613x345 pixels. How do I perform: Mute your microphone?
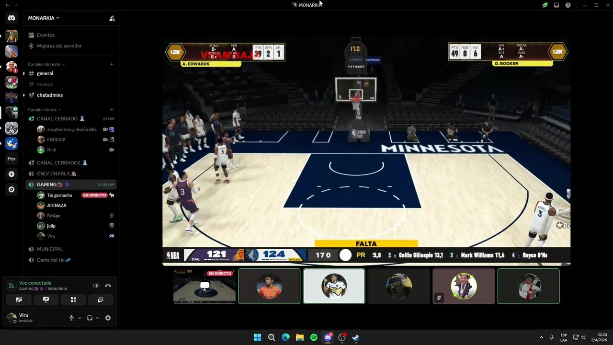click(x=71, y=318)
